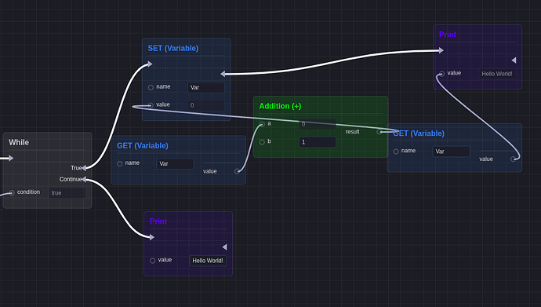Select the b input port on Addition node
Viewport: 541px width, 307px height.
point(262,142)
